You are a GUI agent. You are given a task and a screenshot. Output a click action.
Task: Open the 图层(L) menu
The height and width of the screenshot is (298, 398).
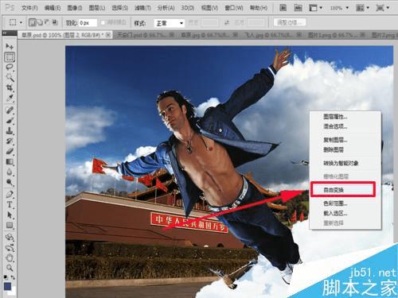pyautogui.click(x=97, y=8)
